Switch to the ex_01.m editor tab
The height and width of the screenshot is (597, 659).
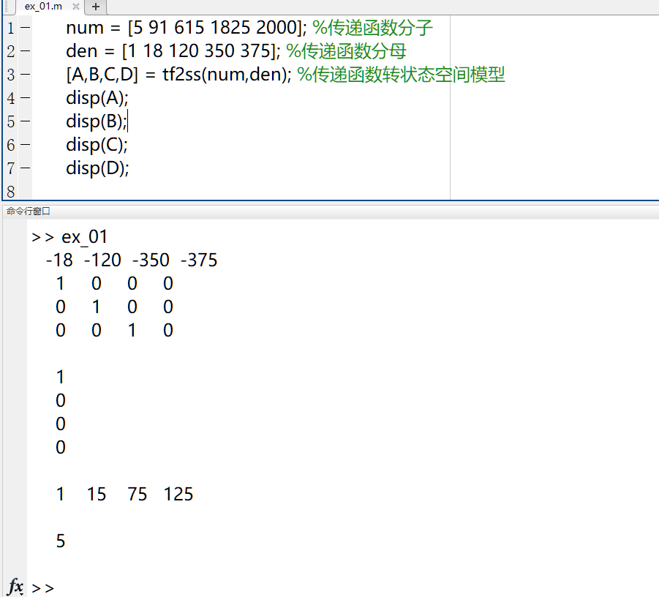click(43, 7)
